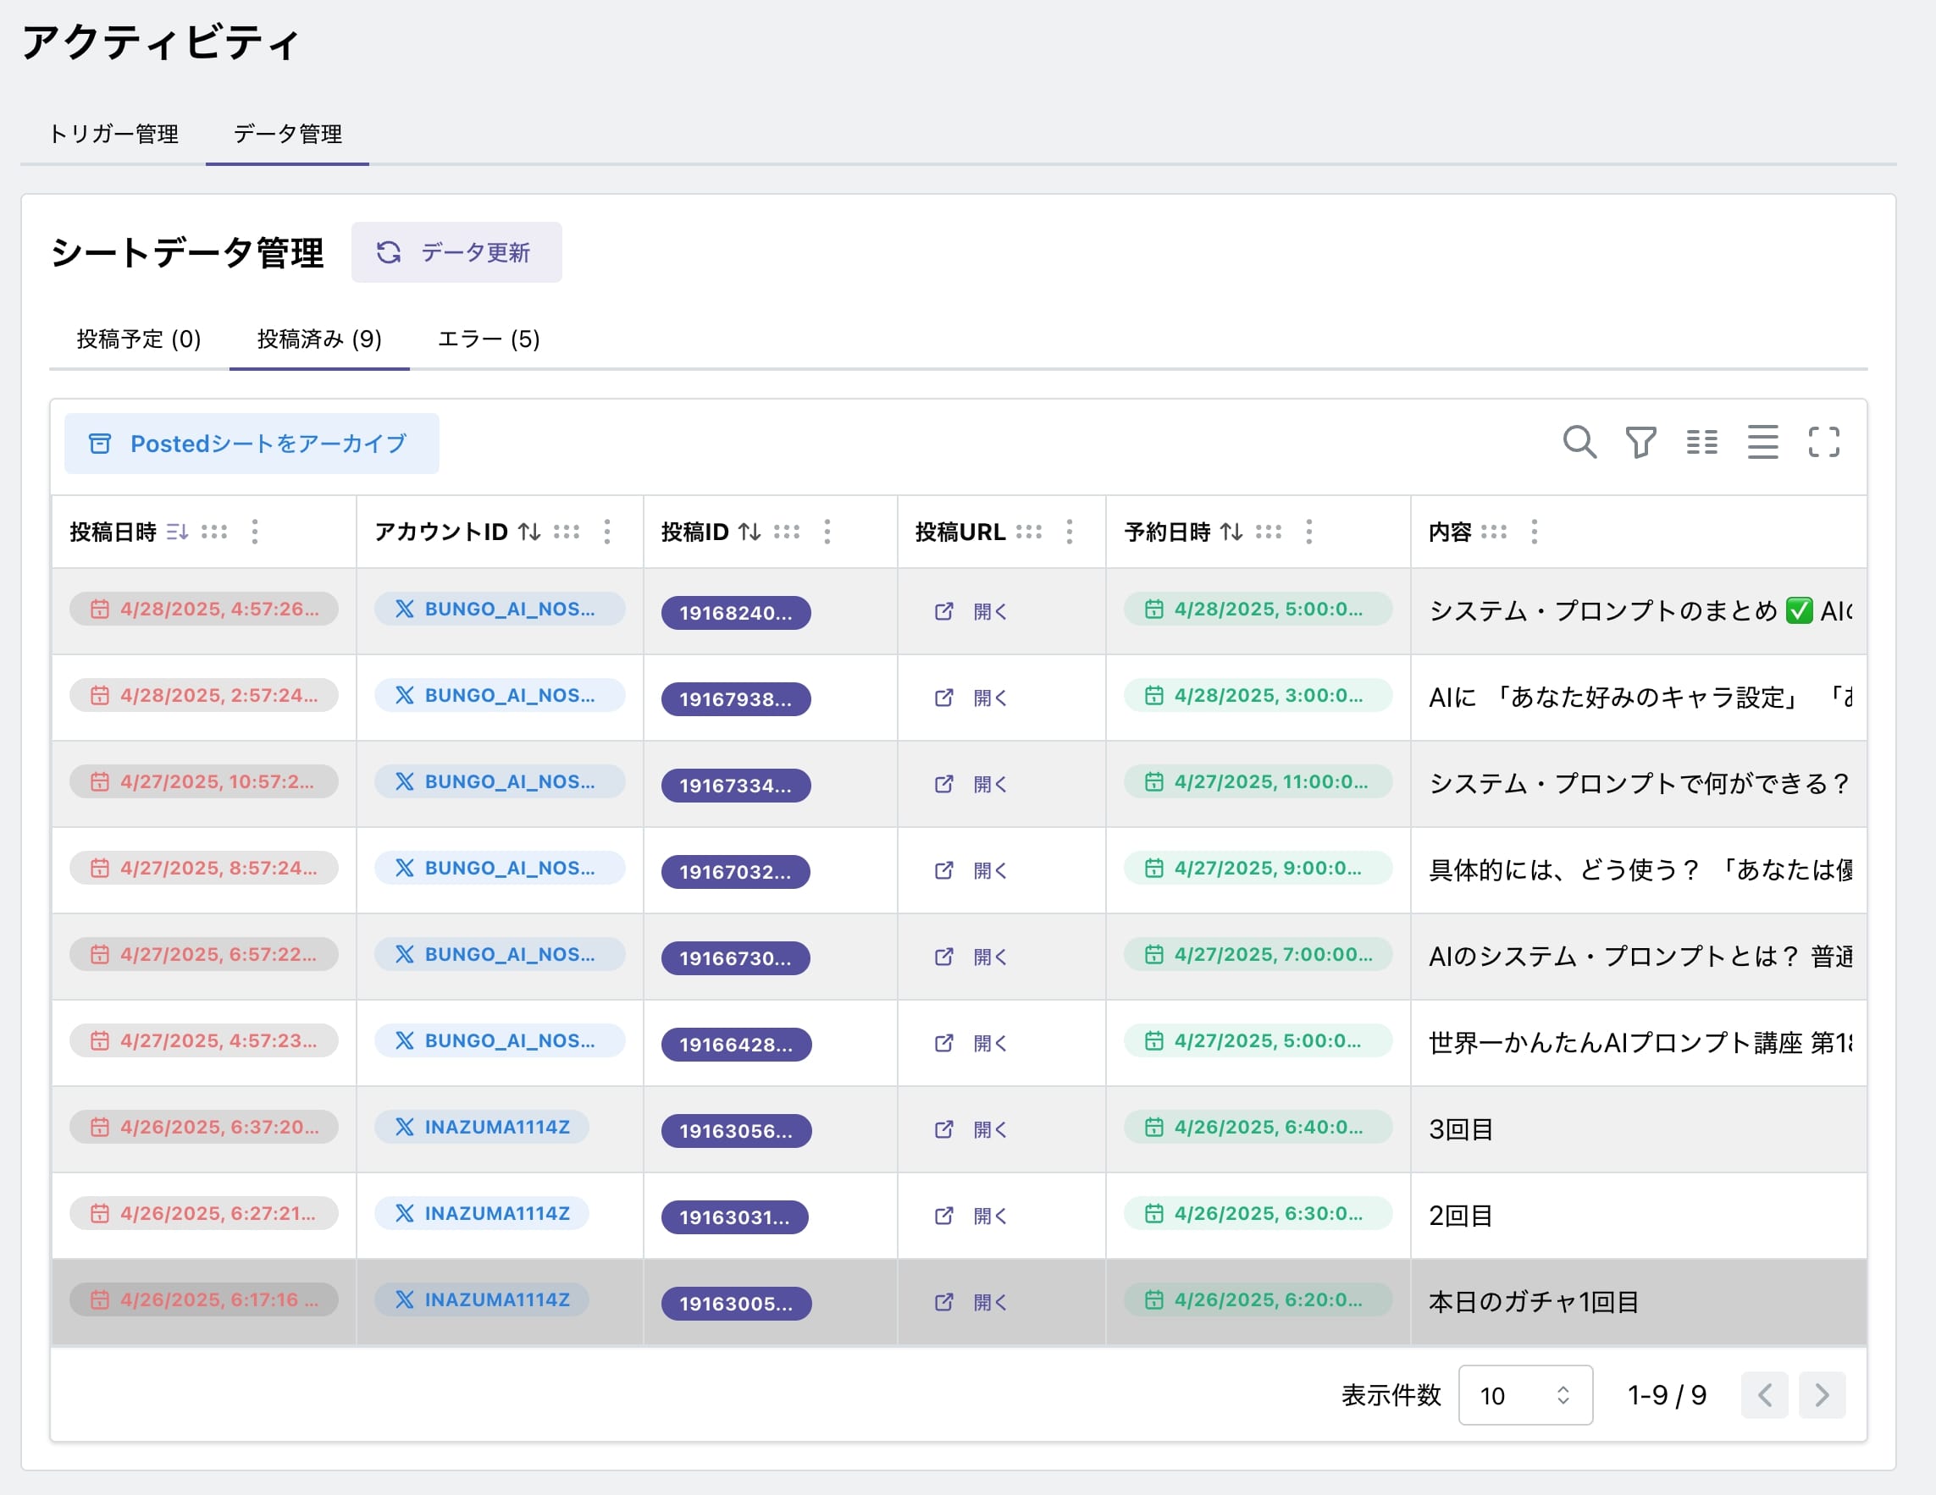The image size is (1936, 1495).
Task: Click the 19163005... post ID badge
Action: [x=737, y=1305]
